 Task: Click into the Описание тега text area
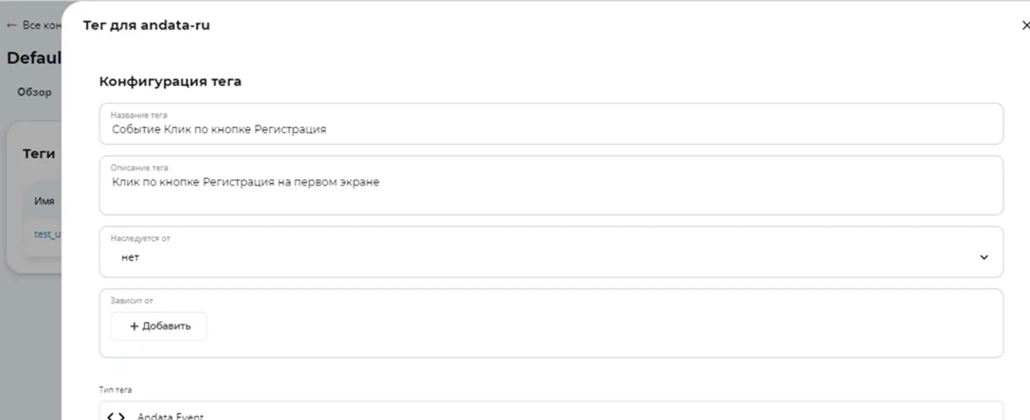pos(551,186)
